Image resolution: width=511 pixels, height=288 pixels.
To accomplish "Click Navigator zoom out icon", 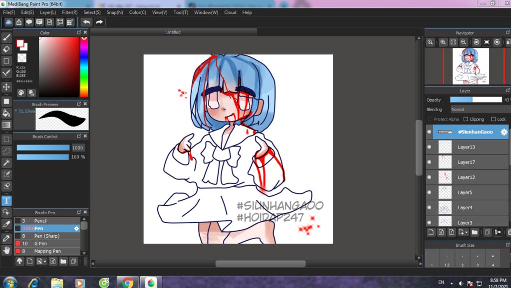I will (464, 42).
